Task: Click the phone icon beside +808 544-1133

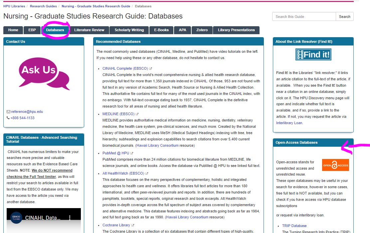Action: point(8,118)
